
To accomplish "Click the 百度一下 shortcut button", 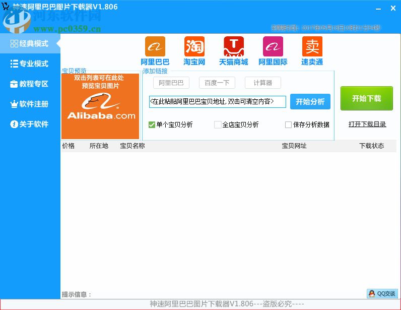I will 217,83.
